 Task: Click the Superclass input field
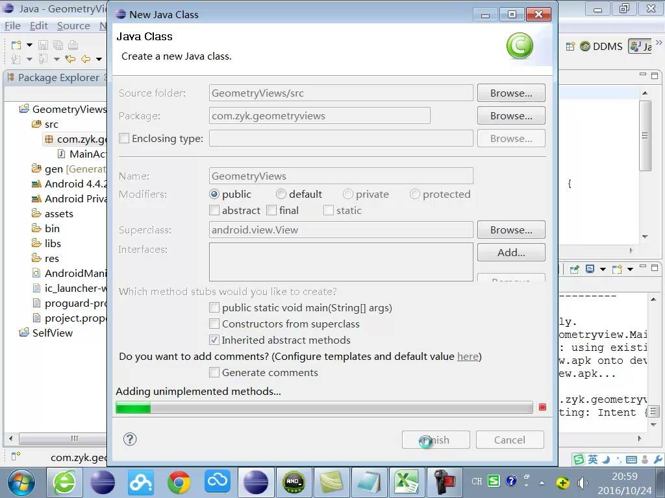[x=341, y=230]
